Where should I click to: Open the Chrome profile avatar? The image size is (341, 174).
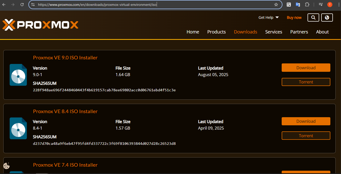tap(330, 4)
